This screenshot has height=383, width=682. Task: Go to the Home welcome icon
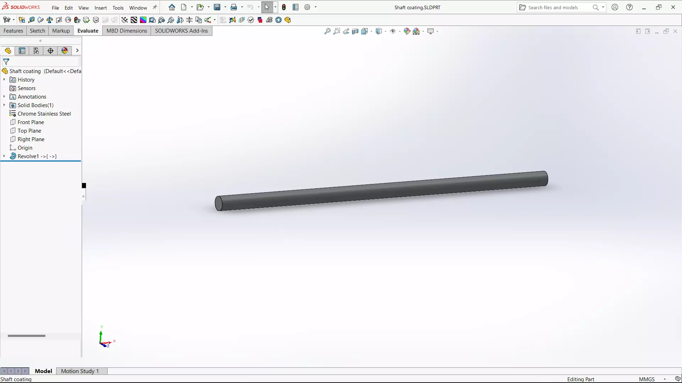coord(172,7)
